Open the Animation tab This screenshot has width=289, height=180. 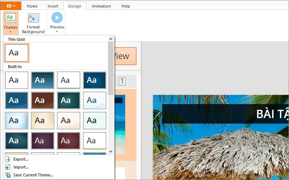pos(101,6)
